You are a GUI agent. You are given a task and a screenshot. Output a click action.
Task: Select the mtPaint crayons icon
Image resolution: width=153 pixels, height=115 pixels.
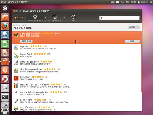point(16,86)
